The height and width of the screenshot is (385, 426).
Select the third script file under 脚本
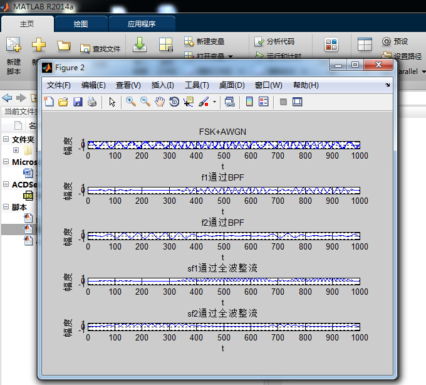click(29, 241)
